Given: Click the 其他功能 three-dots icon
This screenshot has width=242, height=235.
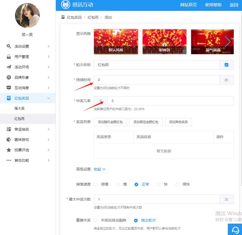Looking at the screenshot, I should pos(9,160).
